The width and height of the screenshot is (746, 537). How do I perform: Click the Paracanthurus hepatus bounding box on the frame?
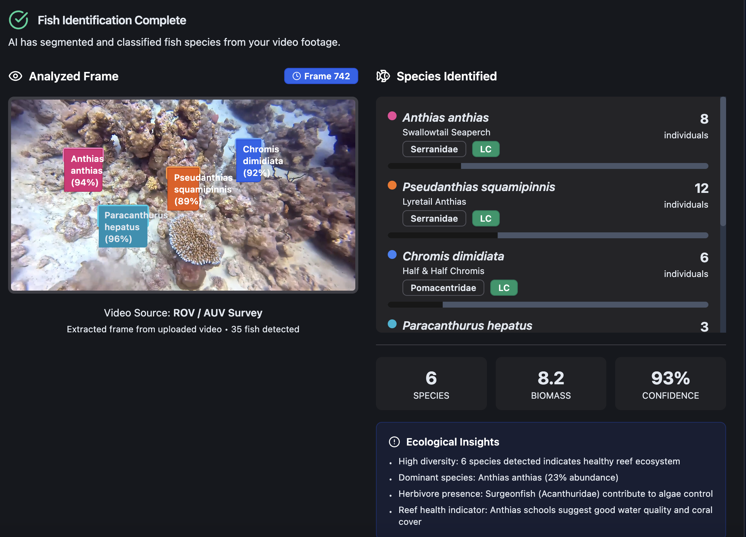point(123,226)
